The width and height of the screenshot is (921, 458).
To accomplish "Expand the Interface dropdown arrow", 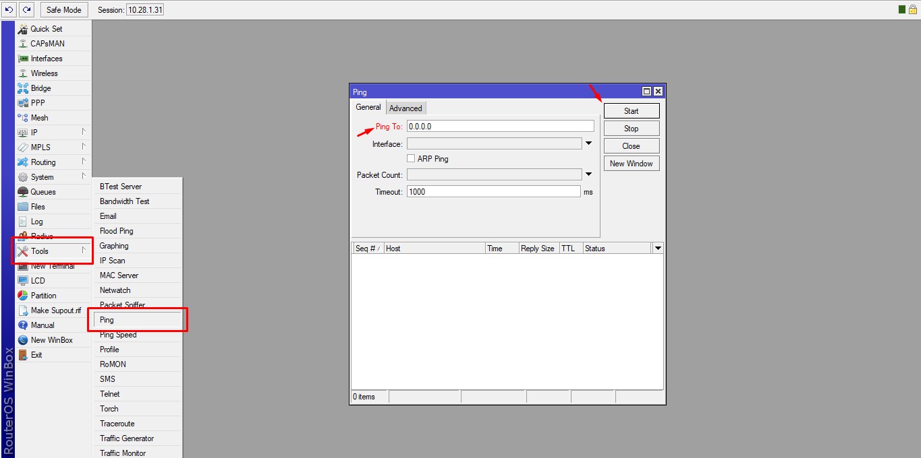I will 588,143.
